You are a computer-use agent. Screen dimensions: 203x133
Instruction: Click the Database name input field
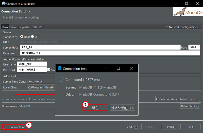110,53
